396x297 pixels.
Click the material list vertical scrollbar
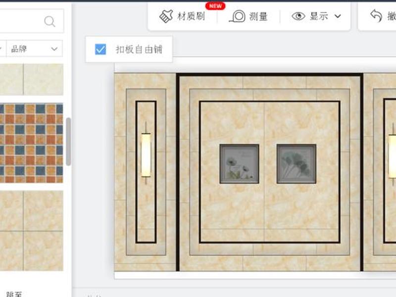pyautogui.click(x=68, y=142)
